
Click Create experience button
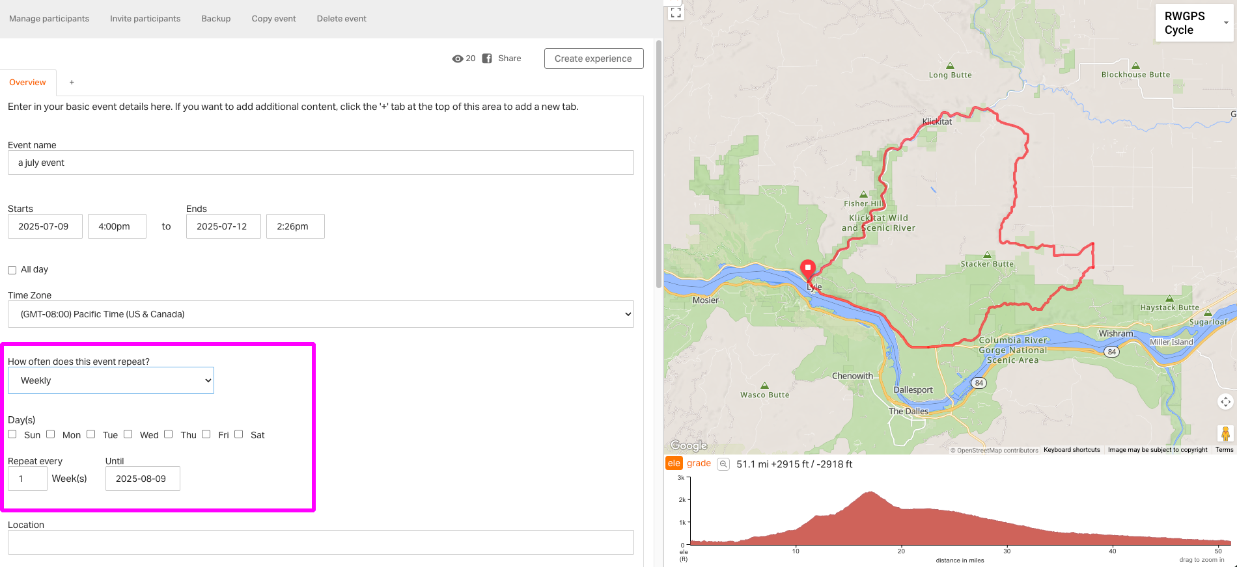(x=594, y=59)
